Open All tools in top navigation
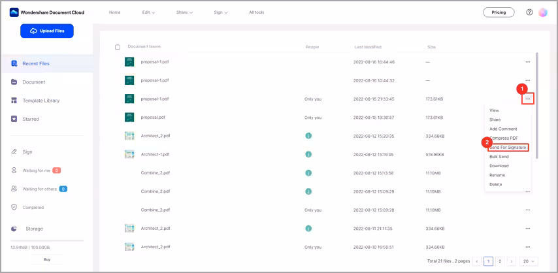 tap(257, 12)
